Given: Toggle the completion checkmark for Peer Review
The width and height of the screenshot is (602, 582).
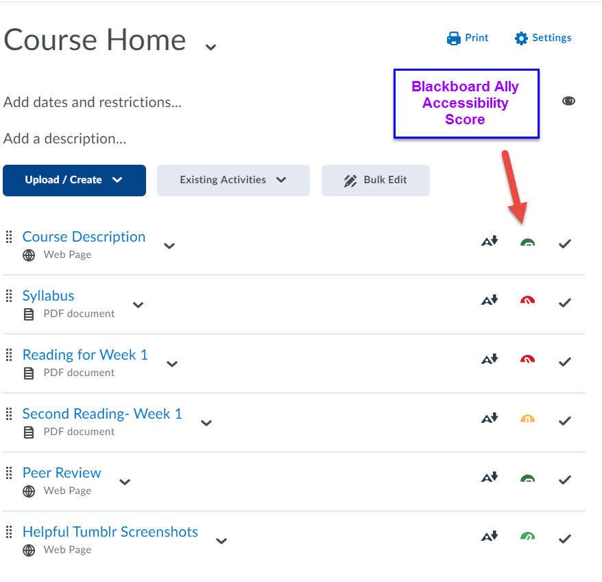Looking at the screenshot, I should point(565,480).
